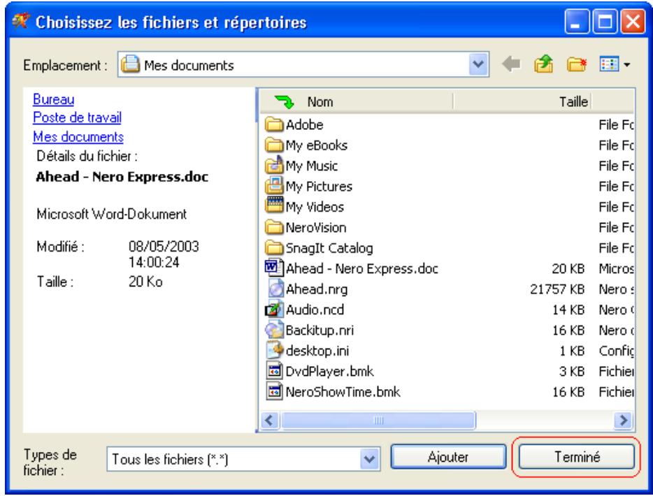The image size is (653, 496).
Task: Click the horizontal scrollbar thumb
Action: [x=378, y=421]
